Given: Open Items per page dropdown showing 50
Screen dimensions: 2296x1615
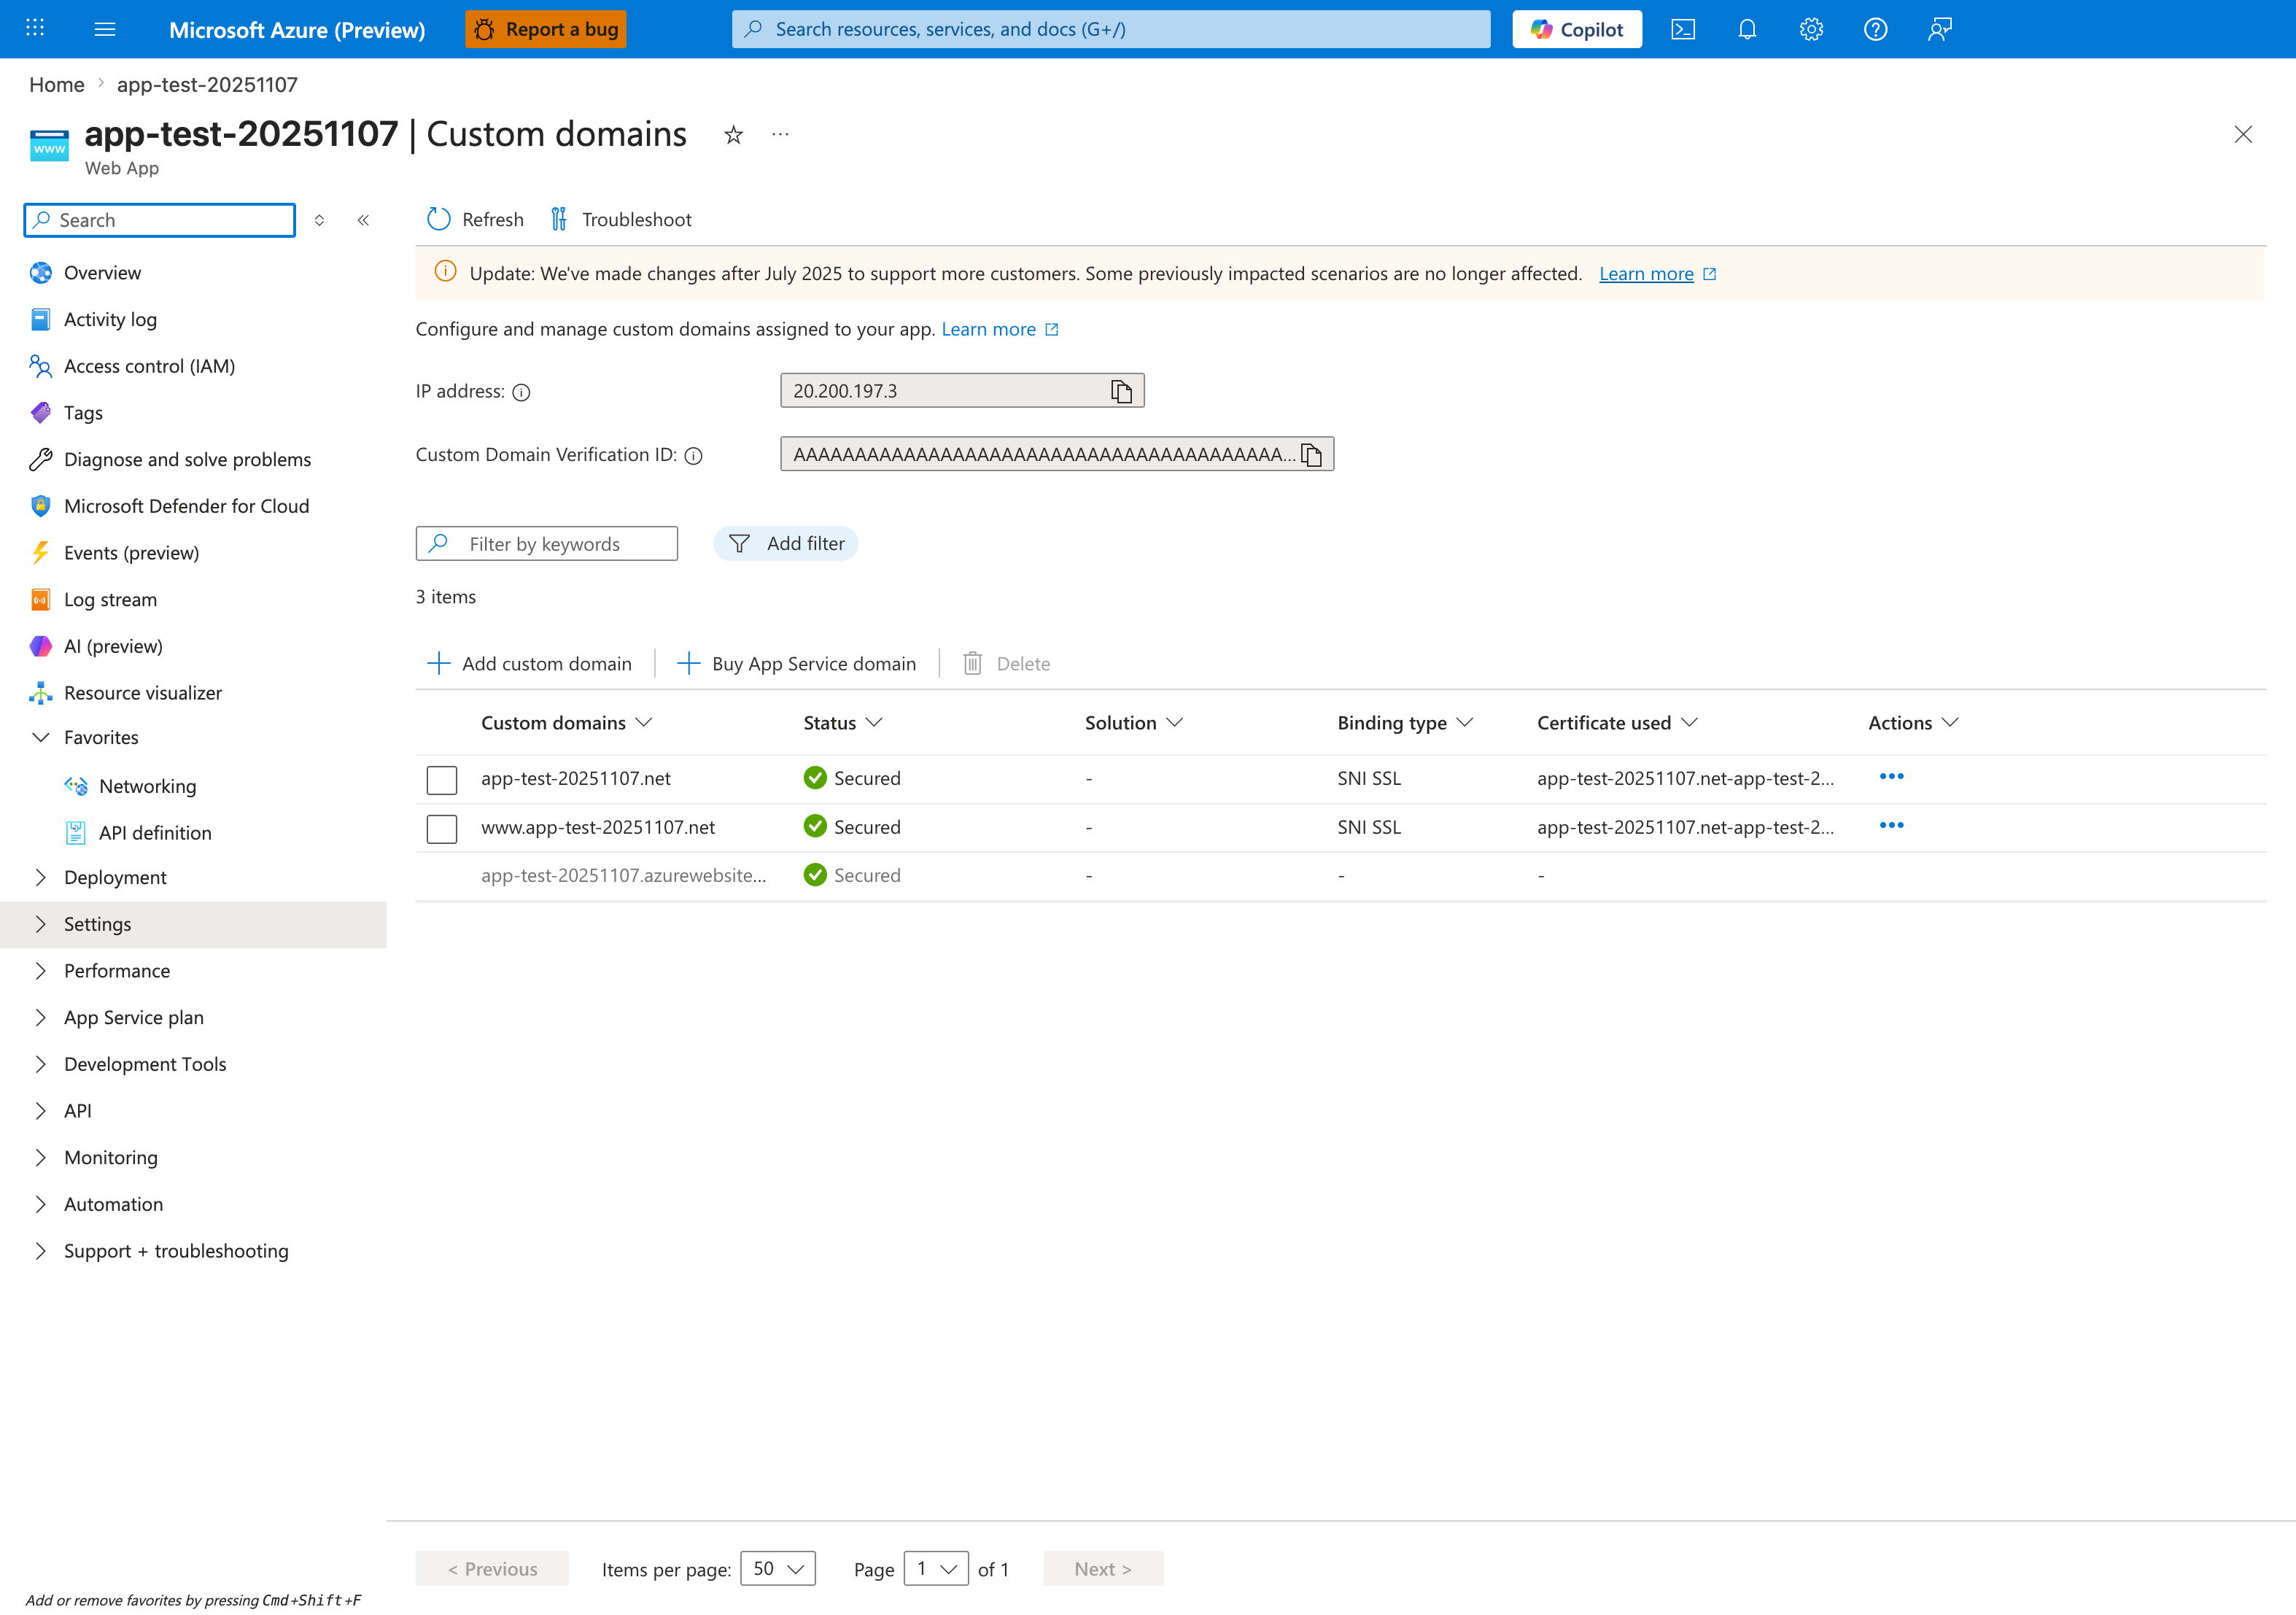Looking at the screenshot, I should pyautogui.click(x=777, y=1569).
